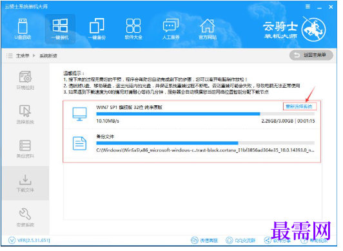The height and width of the screenshot is (251, 343).
Task: Click the 重新选择系统 link
Action: coord(299,106)
